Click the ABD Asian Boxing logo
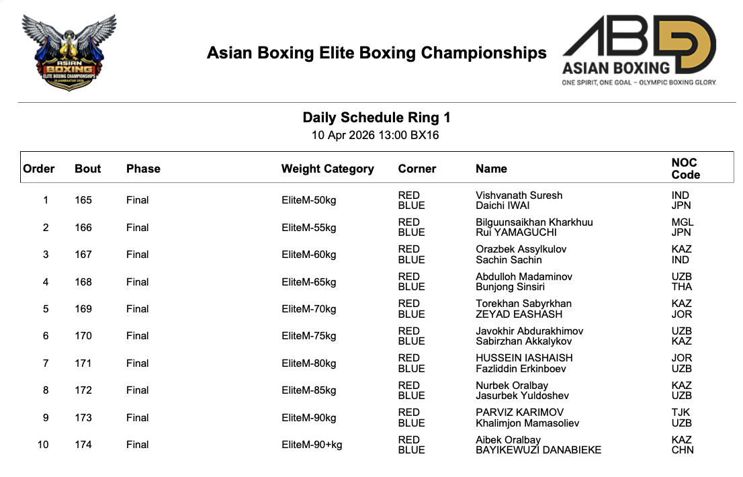 click(640, 50)
